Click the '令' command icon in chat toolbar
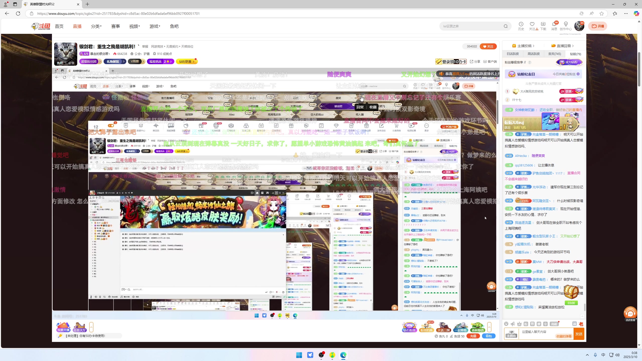The height and width of the screenshot is (361, 642). pyautogui.click(x=545, y=324)
